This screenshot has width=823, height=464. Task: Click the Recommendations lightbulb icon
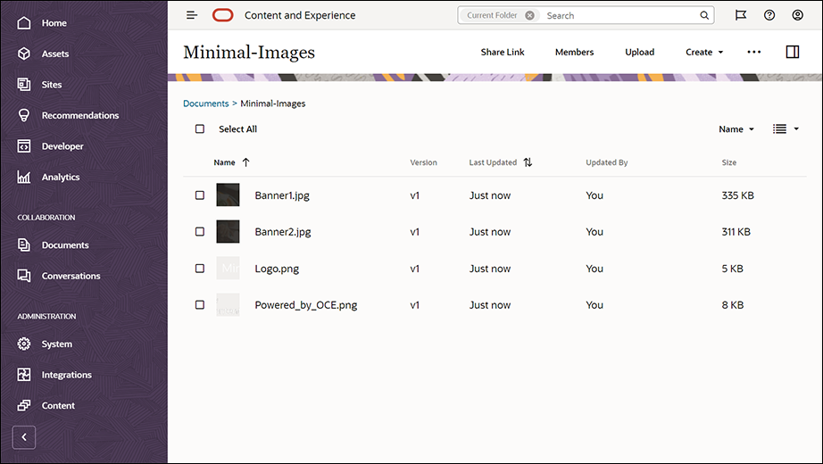click(x=23, y=115)
